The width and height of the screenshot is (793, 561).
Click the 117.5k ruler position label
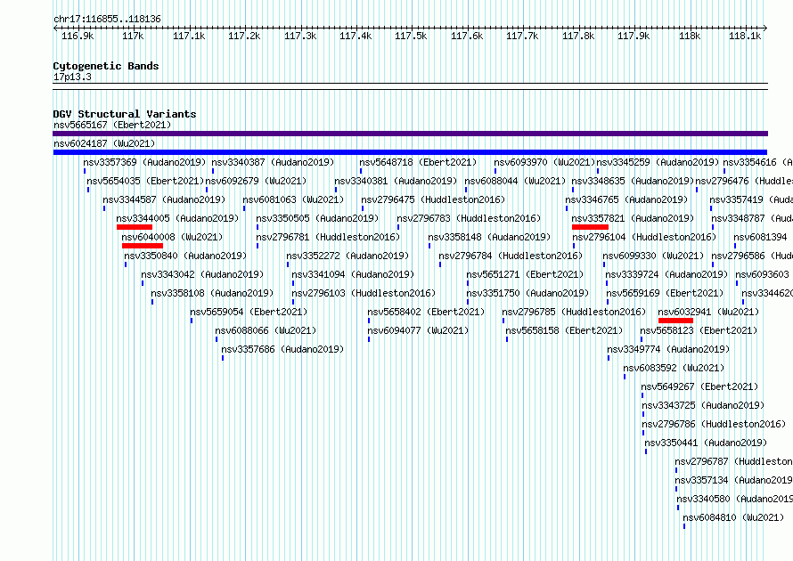point(411,36)
